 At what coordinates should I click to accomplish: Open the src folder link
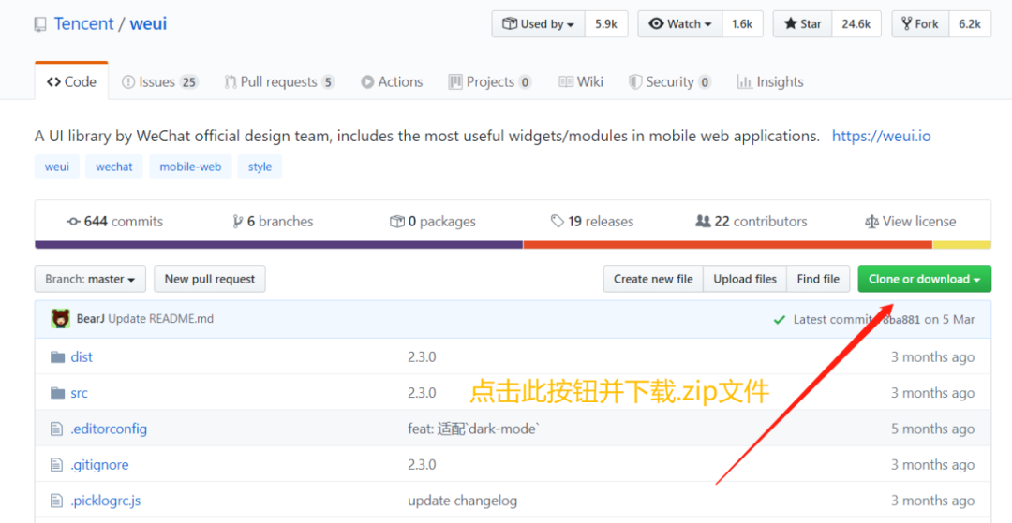coord(80,393)
